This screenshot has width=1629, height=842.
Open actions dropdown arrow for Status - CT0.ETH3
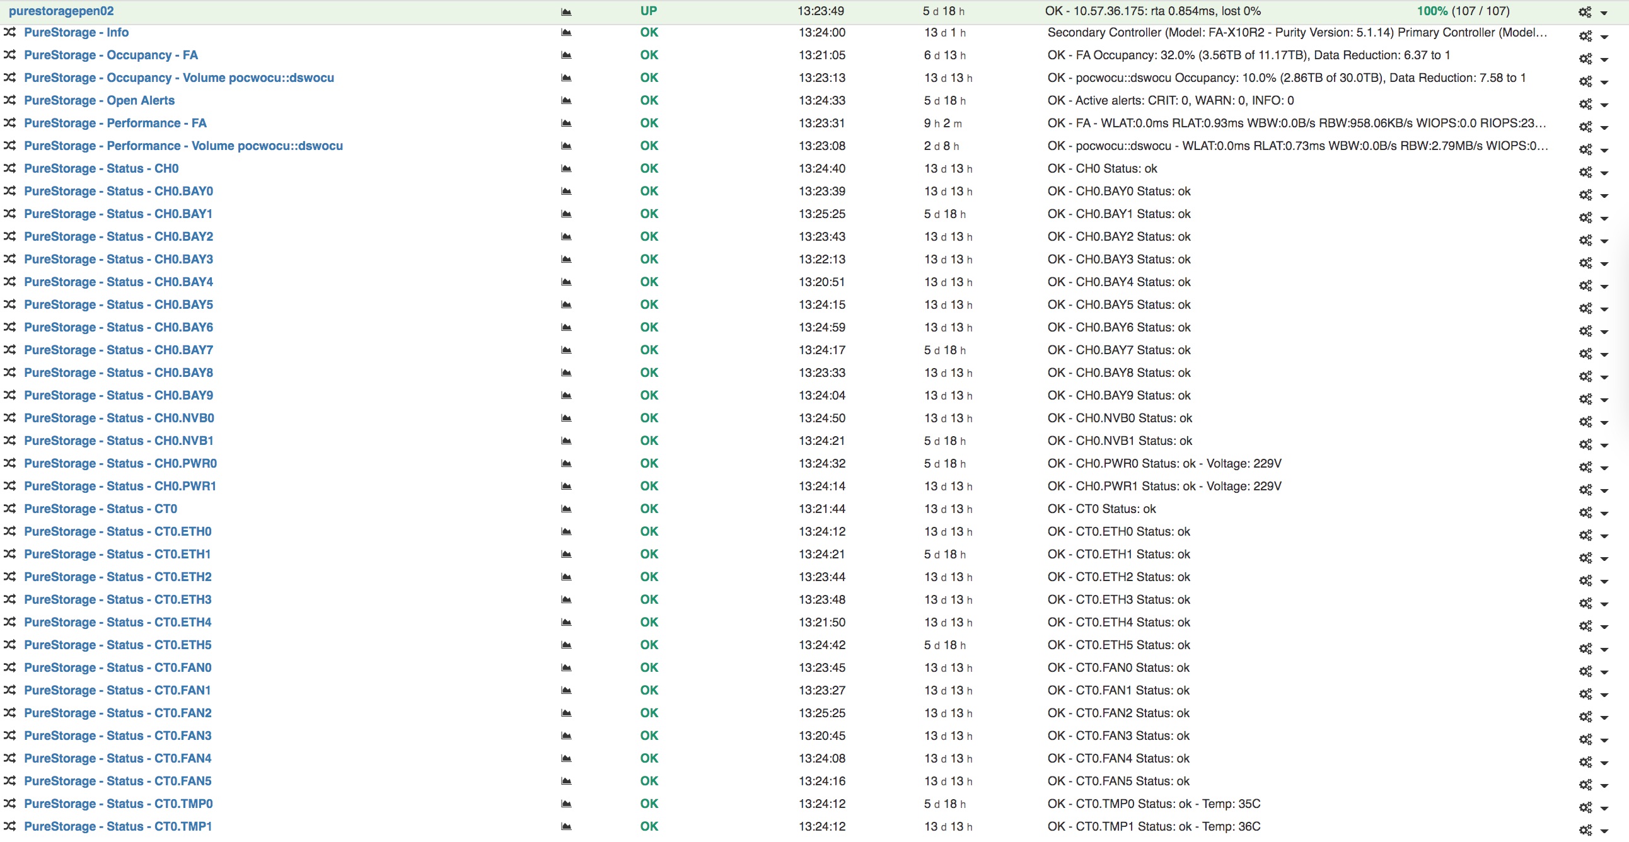(x=1604, y=604)
